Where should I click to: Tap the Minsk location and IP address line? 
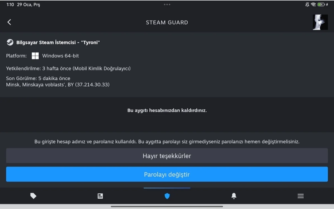[58, 84]
